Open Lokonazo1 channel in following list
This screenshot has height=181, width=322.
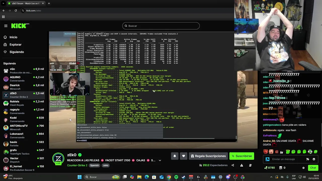24,136
